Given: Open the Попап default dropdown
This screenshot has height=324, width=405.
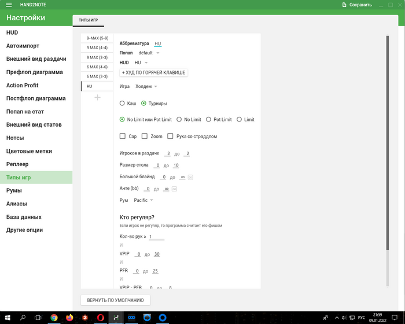Looking at the screenshot, I should pyautogui.click(x=149, y=53).
